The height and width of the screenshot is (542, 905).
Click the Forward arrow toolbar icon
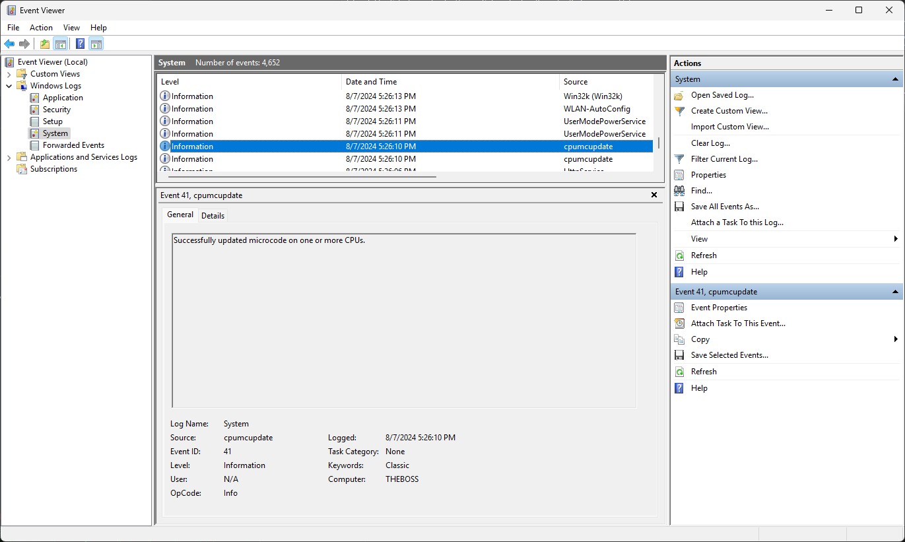pyautogui.click(x=24, y=44)
